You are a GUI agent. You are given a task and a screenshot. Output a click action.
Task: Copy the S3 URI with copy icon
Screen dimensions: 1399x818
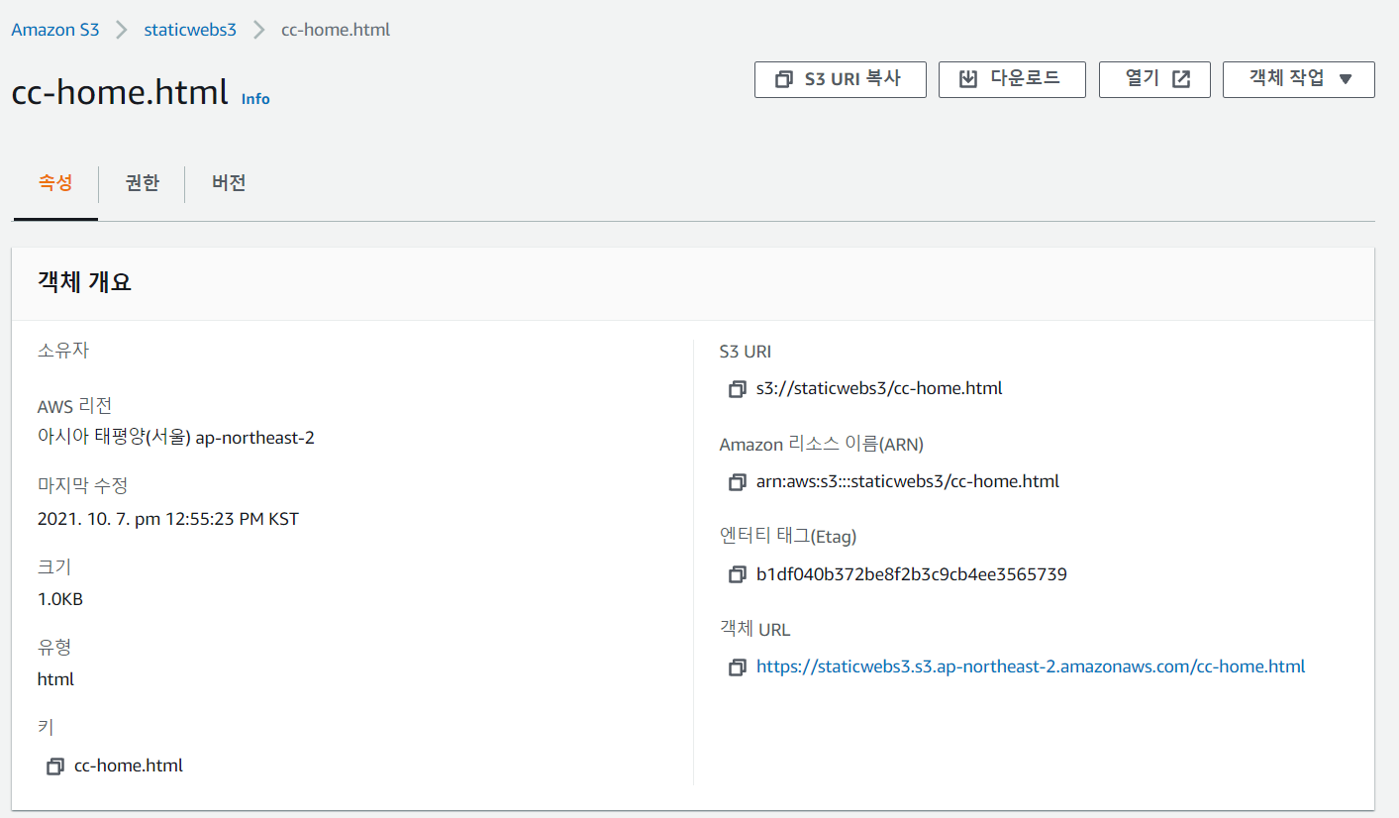737,389
